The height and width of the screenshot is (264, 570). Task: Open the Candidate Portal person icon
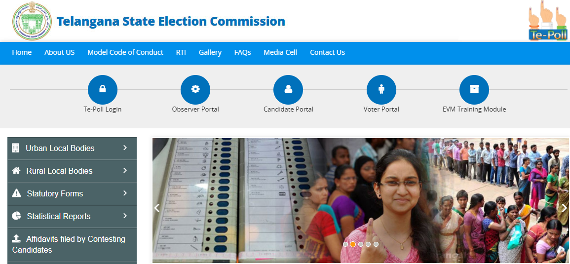[288, 89]
